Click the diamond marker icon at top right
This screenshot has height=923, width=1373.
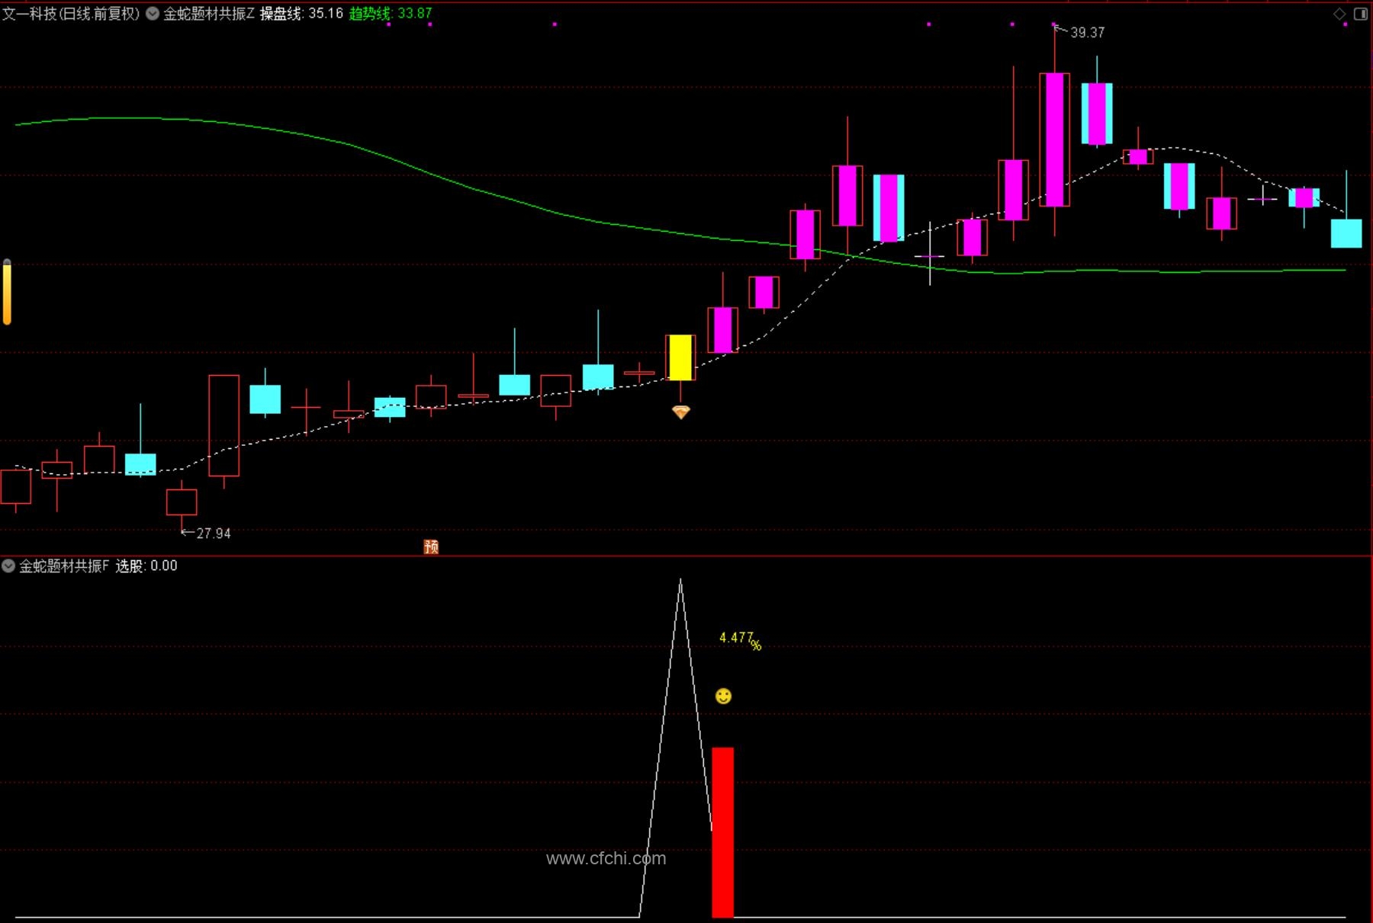(1339, 14)
